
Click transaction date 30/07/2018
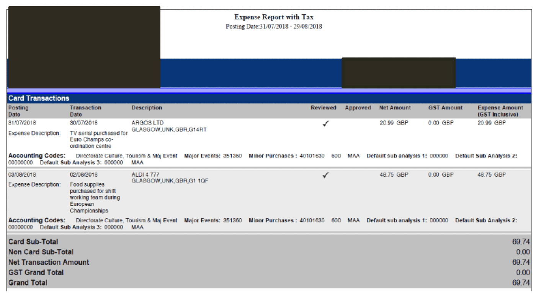(x=84, y=123)
